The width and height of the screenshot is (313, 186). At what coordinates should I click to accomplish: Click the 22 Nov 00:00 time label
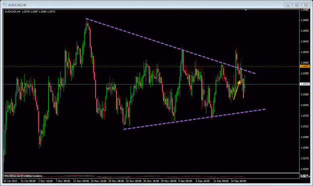click(x=134, y=181)
